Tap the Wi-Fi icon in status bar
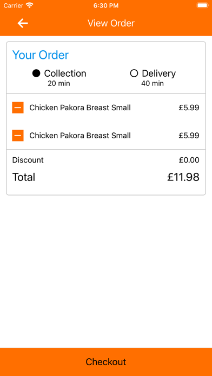This screenshot has height=376, width=212. 30,5
